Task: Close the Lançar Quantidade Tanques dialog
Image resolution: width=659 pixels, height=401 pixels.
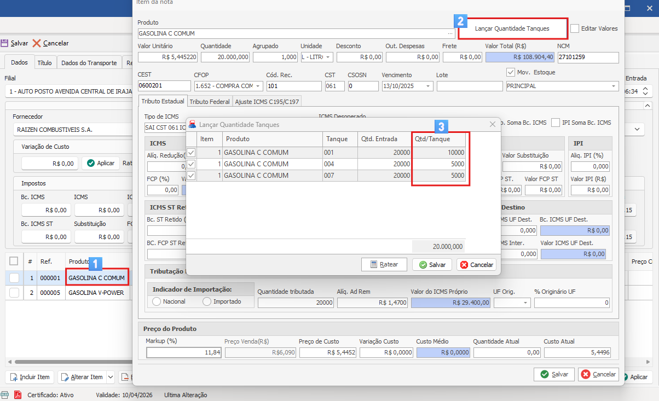Action: [x=492, y=125]
